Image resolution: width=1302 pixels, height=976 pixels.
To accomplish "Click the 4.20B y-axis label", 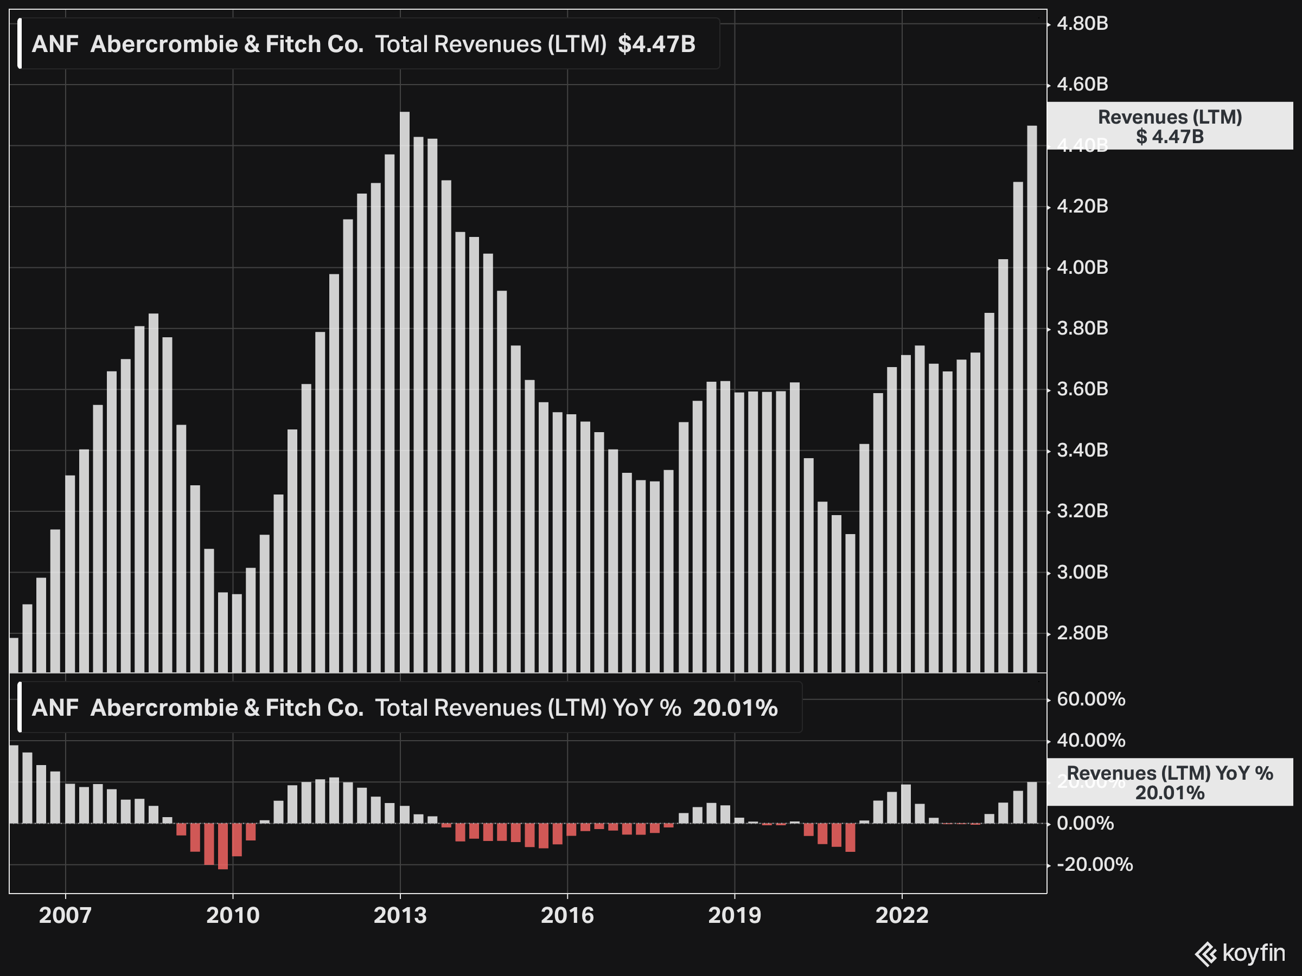I will (x=1082, y=207).
